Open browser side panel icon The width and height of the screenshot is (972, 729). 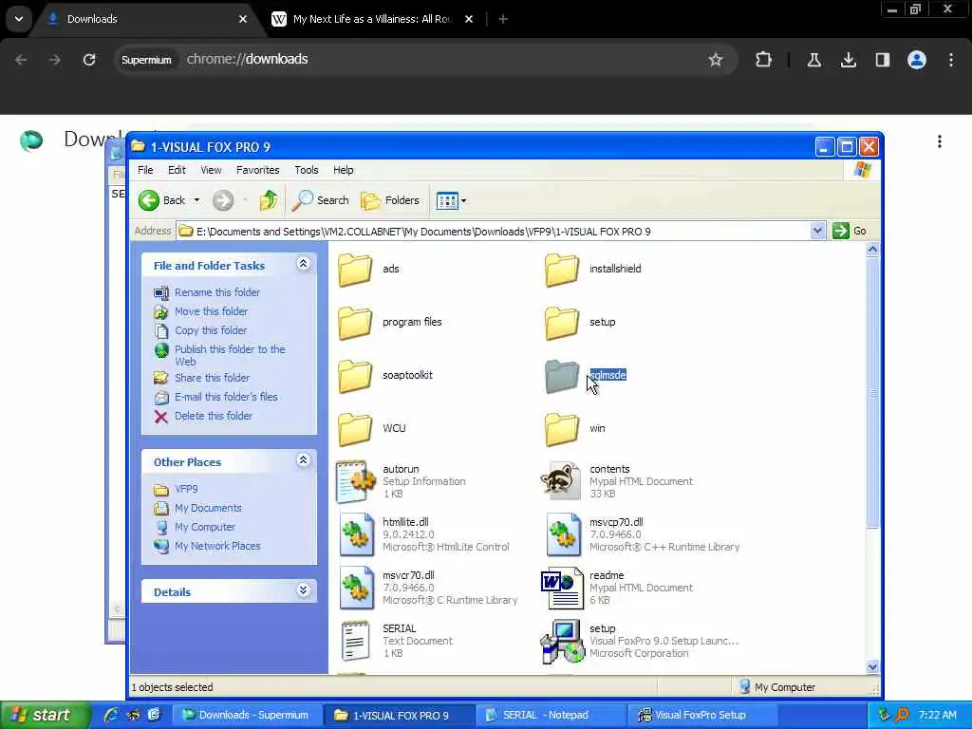(x=883, y=60)
